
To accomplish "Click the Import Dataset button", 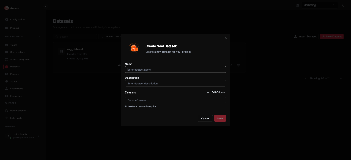I will pos(305,36).
